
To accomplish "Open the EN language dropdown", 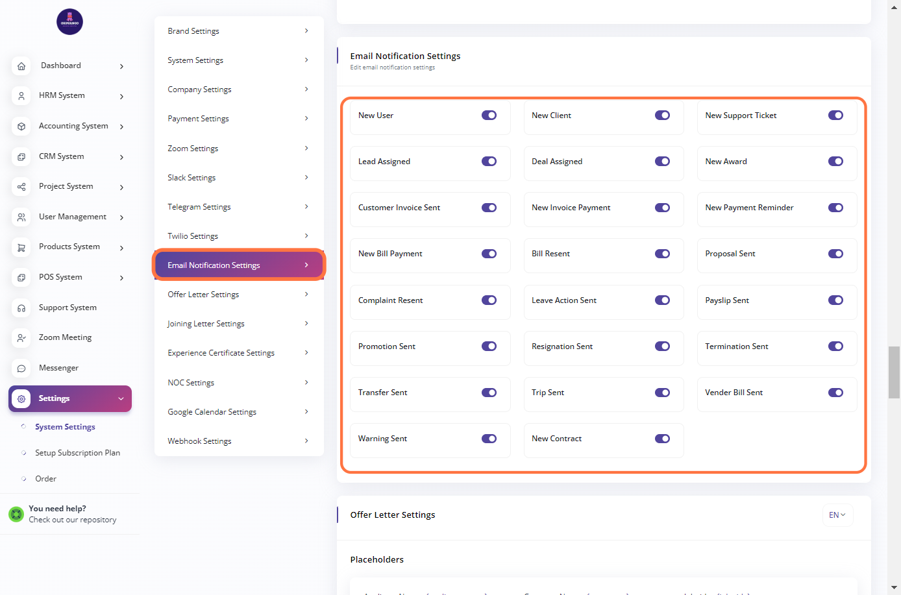I will click(837, 515).
